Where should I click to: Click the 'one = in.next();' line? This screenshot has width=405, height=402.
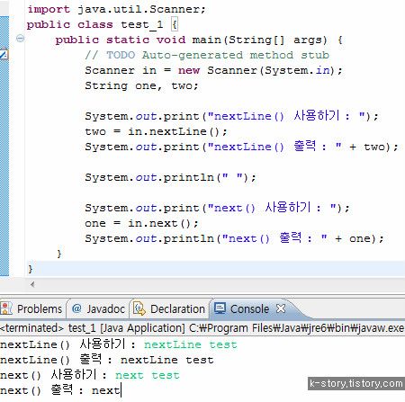(141, 223)
